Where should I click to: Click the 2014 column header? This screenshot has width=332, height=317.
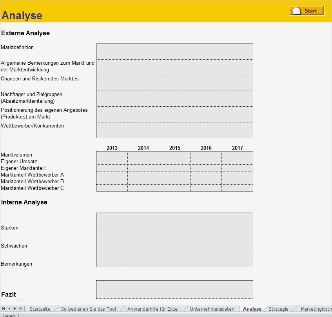(143, 148)
